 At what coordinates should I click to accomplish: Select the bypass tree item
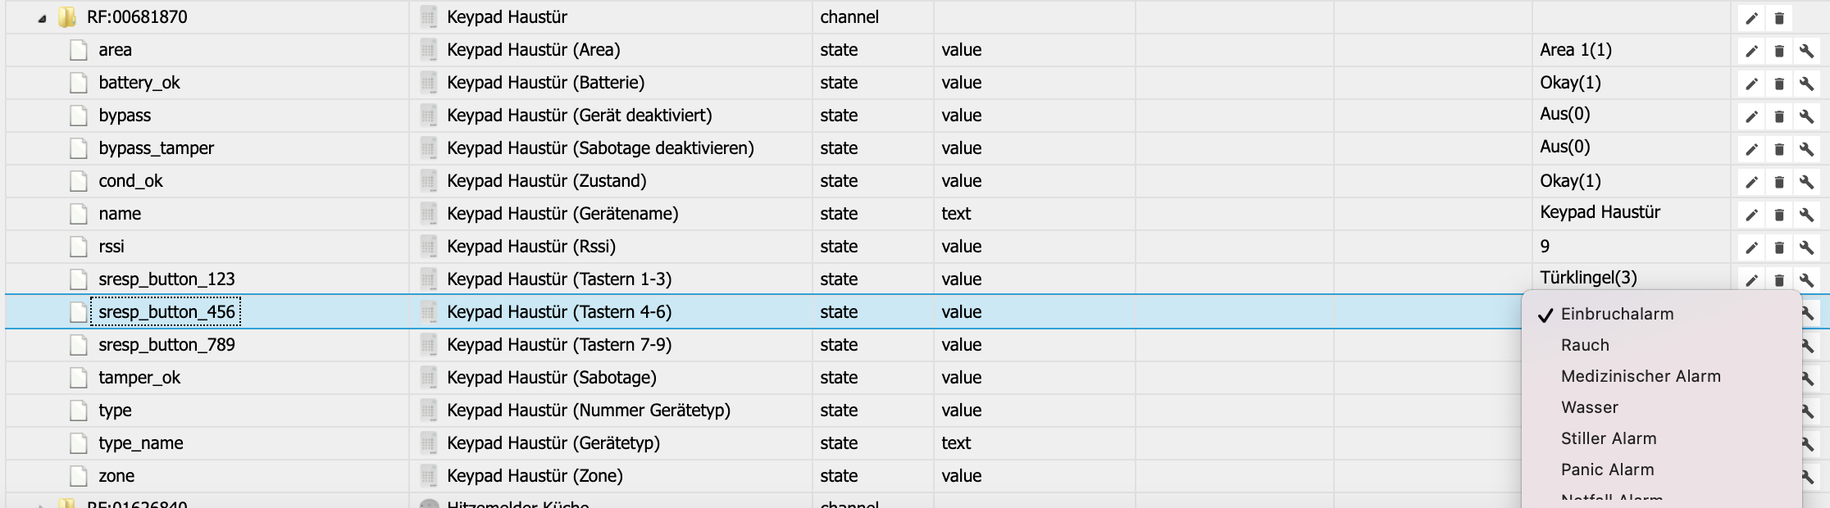click(x=125, y=116)
